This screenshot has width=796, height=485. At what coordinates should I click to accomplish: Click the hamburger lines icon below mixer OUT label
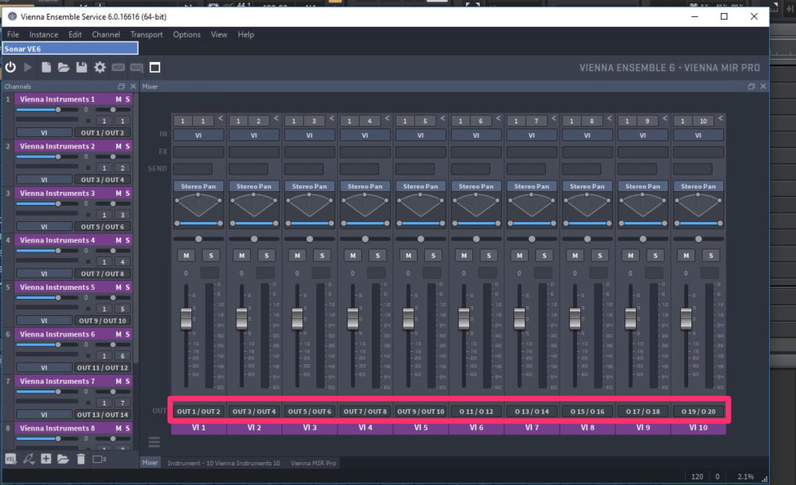click(x=154, y=443)
